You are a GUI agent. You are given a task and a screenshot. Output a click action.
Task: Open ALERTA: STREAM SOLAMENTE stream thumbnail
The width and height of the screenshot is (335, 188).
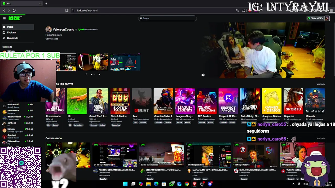[115, 155]
